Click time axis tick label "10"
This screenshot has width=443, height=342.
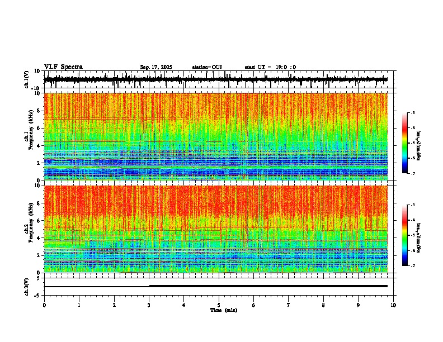(x=393, y=305)
